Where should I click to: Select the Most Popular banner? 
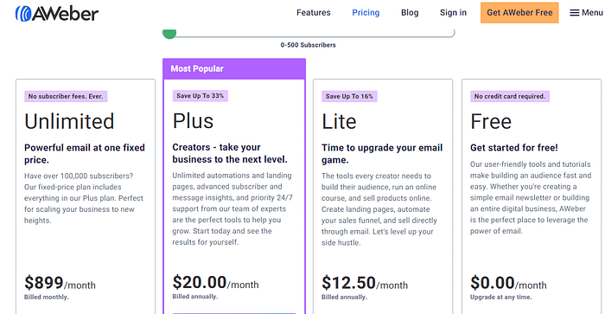pos(234,68)
